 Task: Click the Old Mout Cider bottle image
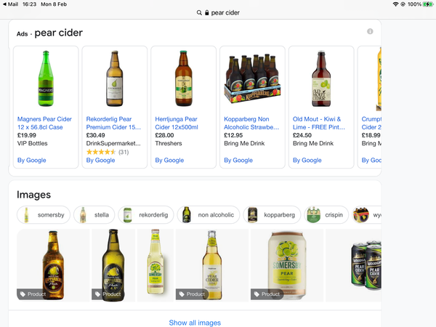(x=321, y=78)
